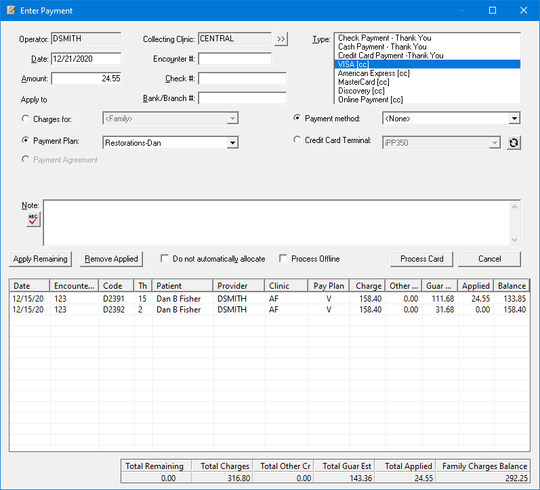
Task: Enable Do not automatically allocate
Action: 165,258
